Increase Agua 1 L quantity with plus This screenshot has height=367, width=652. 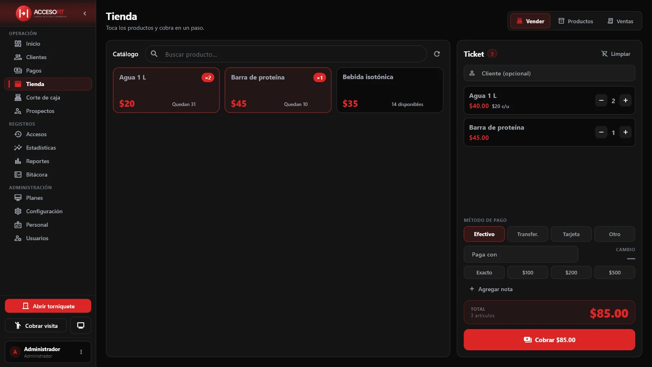(x=626, y=100)
